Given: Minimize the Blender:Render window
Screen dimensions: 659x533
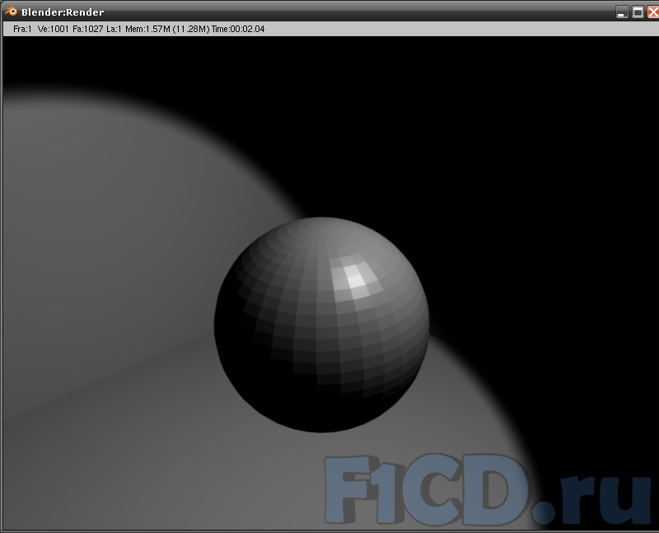Looking at the screenshot, I should pos(622,12).
